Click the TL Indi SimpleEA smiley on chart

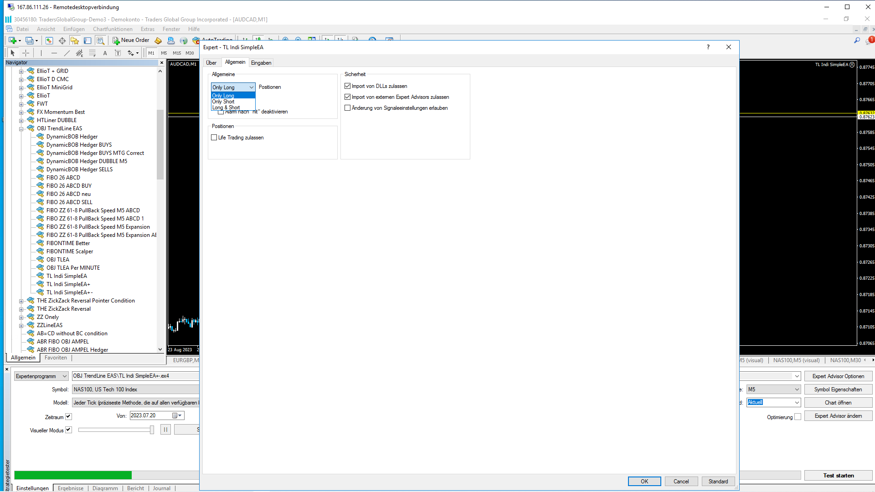852,65
